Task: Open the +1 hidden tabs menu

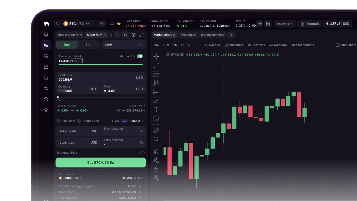Action: pos(125,35)
